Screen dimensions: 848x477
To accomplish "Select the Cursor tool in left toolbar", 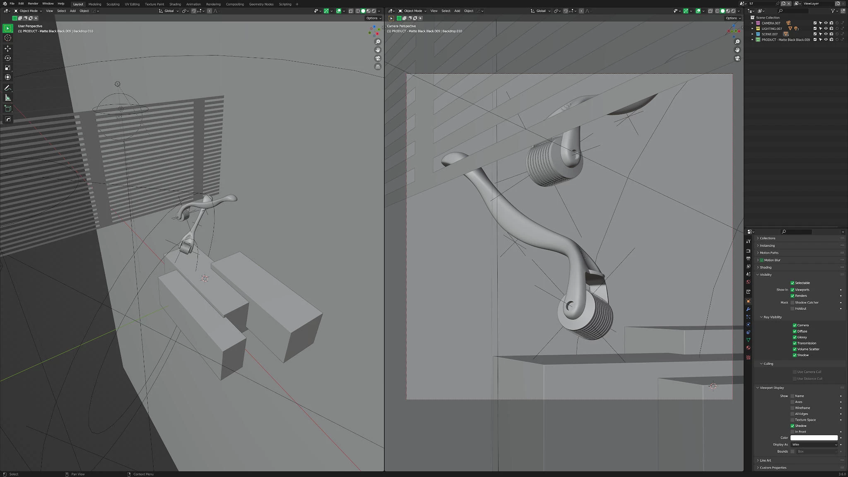I will pos(7,38).
